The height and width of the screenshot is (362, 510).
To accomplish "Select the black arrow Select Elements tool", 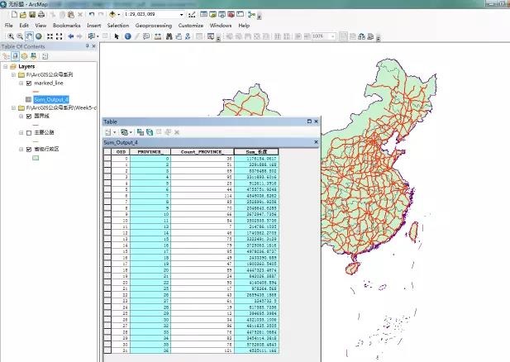I will [117, 36].
